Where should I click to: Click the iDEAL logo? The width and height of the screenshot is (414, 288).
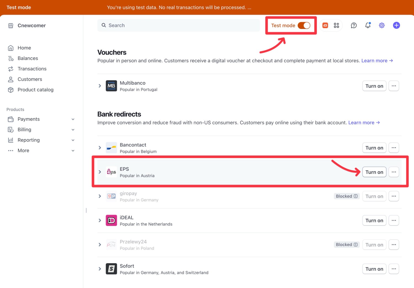[x=112, y=221]
